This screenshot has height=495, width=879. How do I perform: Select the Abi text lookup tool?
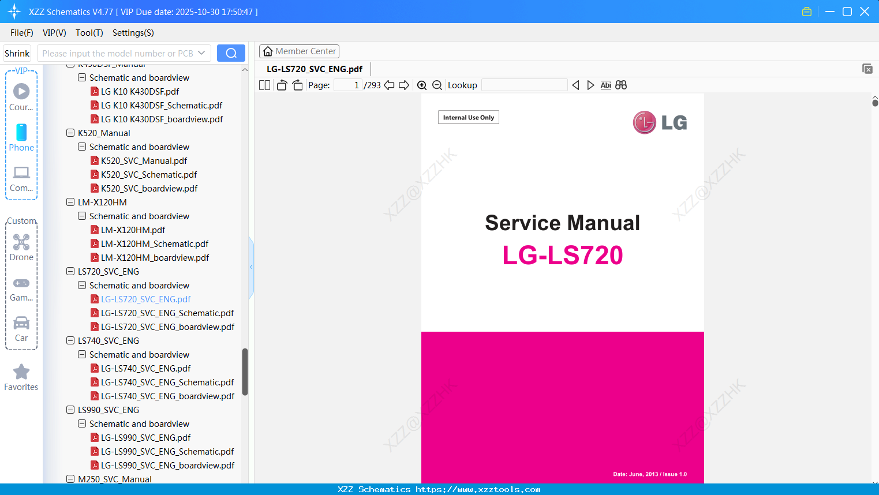pos(605,85)
